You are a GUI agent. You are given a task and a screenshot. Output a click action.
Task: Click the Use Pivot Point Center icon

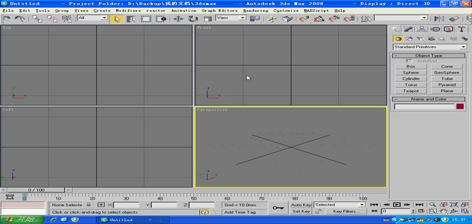(255, 19)
